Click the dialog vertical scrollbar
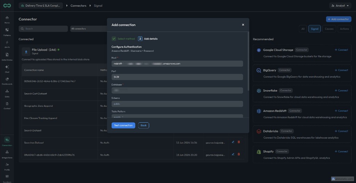The image size is (356, 183). tap(249, 61)
